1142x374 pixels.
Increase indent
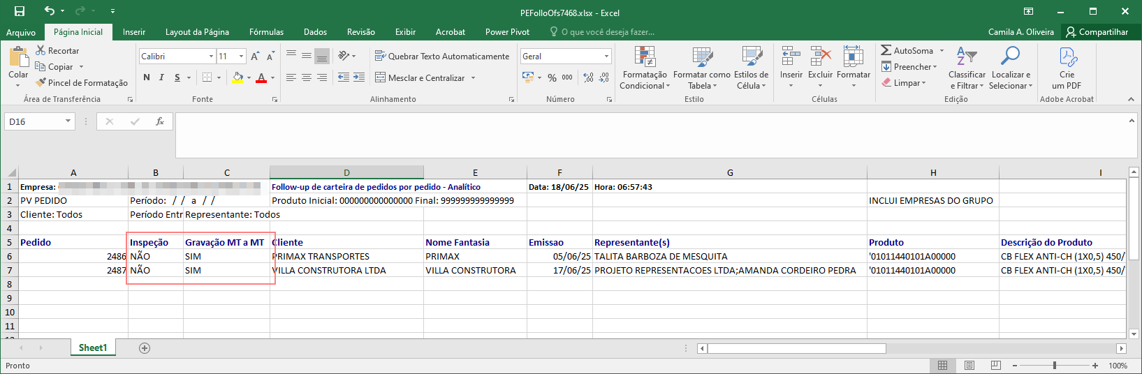(x=359, y=77)
